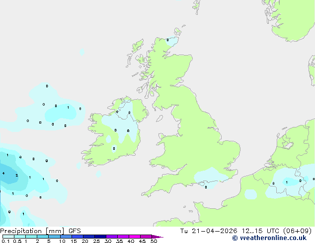Click the '25' legend scale label

tap(96, 241)
